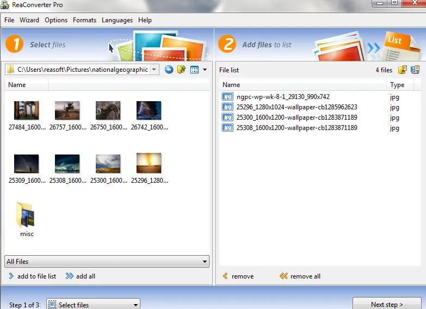Viewport: 426px width, 309px height.
Task: Select the 25296_1280 orange glow thumbnail
Action: pos(149,163)
